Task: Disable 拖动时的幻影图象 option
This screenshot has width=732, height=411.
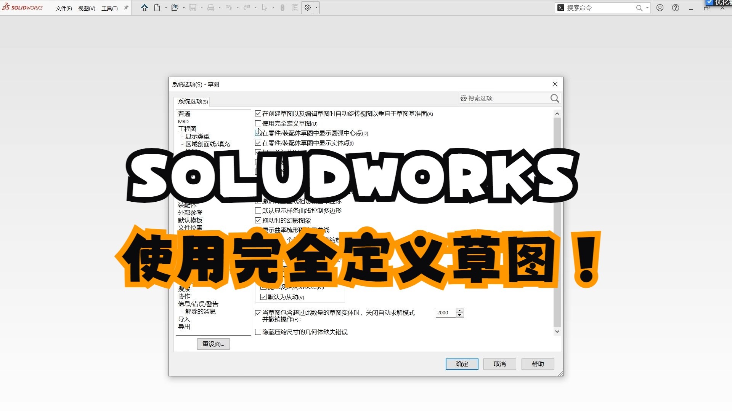Action: (x=258, y=220)
